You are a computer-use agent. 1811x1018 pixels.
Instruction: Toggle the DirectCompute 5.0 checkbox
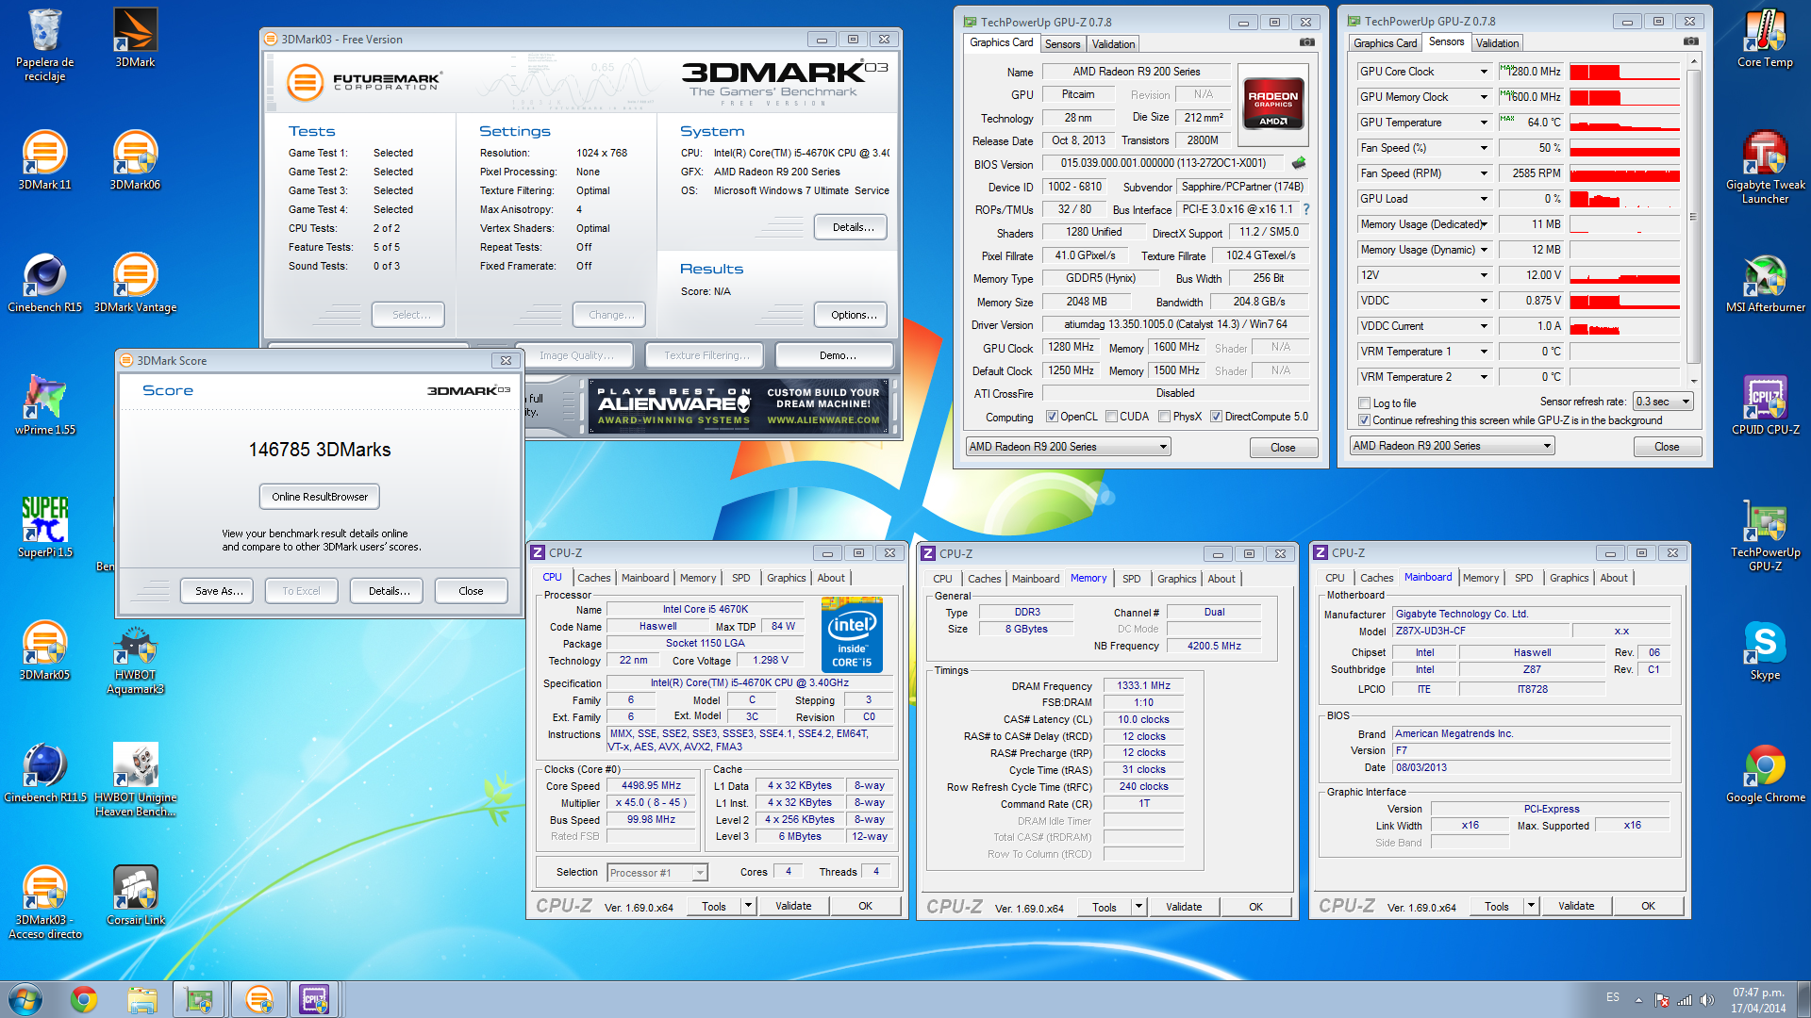pos(1217,417)
